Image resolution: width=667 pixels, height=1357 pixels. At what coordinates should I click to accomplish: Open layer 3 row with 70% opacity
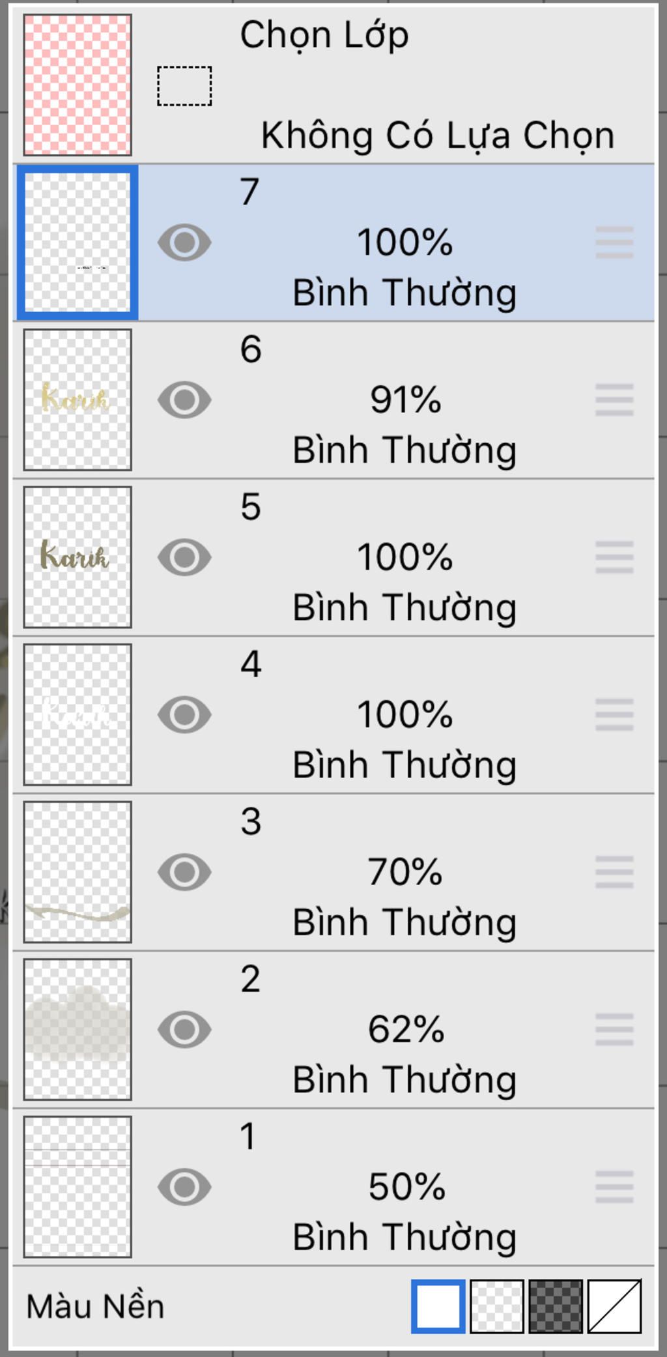pos(333,872)
